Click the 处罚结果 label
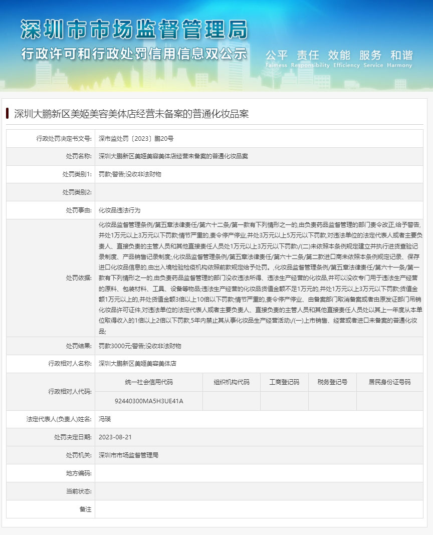The width and height of the screenshot is (433, 535). 79,346
